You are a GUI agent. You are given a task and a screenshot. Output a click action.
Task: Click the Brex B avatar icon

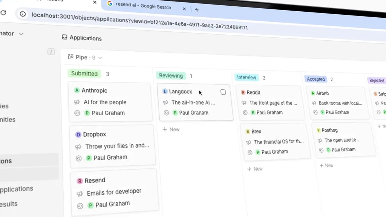[x=248, y=131]
